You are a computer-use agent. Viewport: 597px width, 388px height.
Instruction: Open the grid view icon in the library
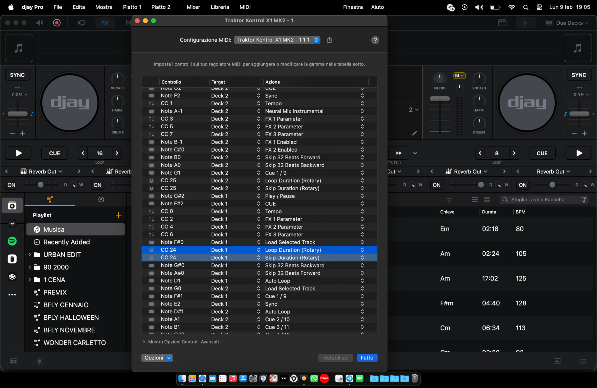[487, 199]
